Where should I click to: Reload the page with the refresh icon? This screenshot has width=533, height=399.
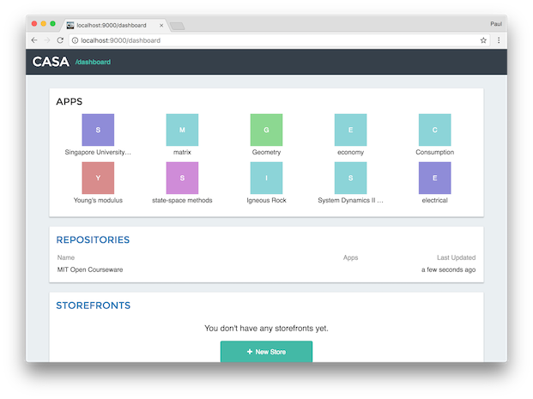tap(60, 40)
